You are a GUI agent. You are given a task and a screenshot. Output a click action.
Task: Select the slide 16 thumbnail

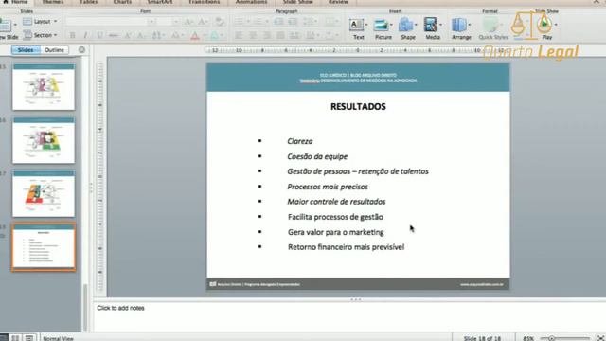click(x=44, y=140)
